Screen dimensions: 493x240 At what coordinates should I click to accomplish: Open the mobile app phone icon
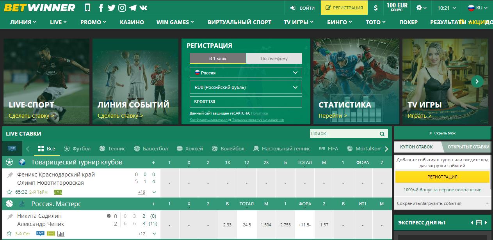[87, 7]
